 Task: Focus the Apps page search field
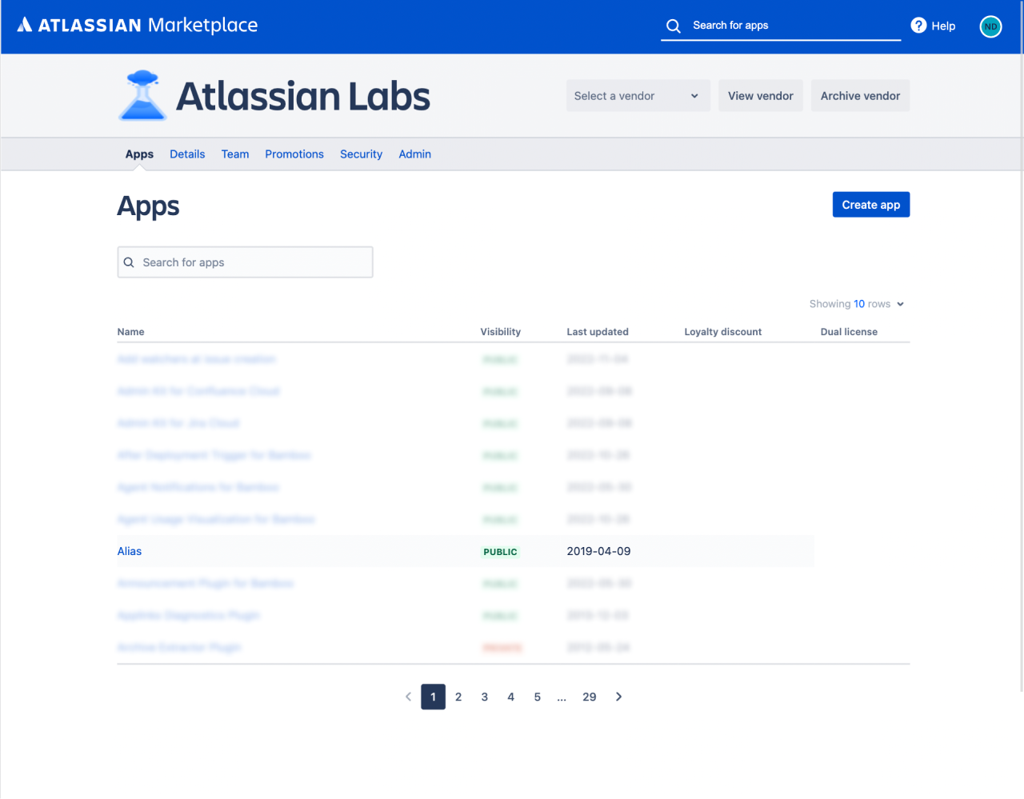[245, 262]
